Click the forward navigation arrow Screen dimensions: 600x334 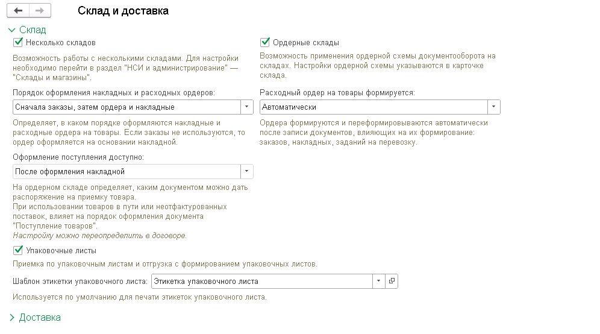(x=40, y=11)
